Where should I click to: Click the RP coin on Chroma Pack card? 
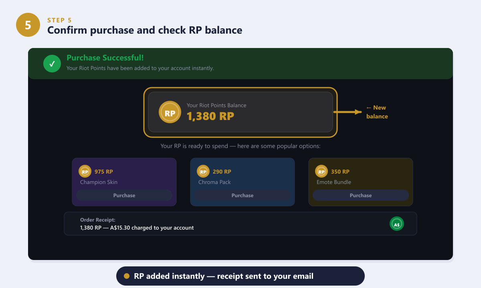coord(203,172)
